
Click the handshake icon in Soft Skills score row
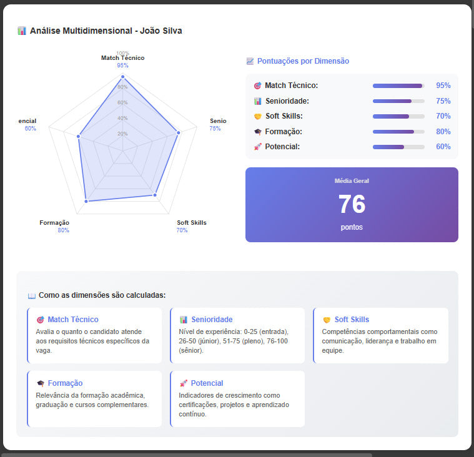(257, 116)
